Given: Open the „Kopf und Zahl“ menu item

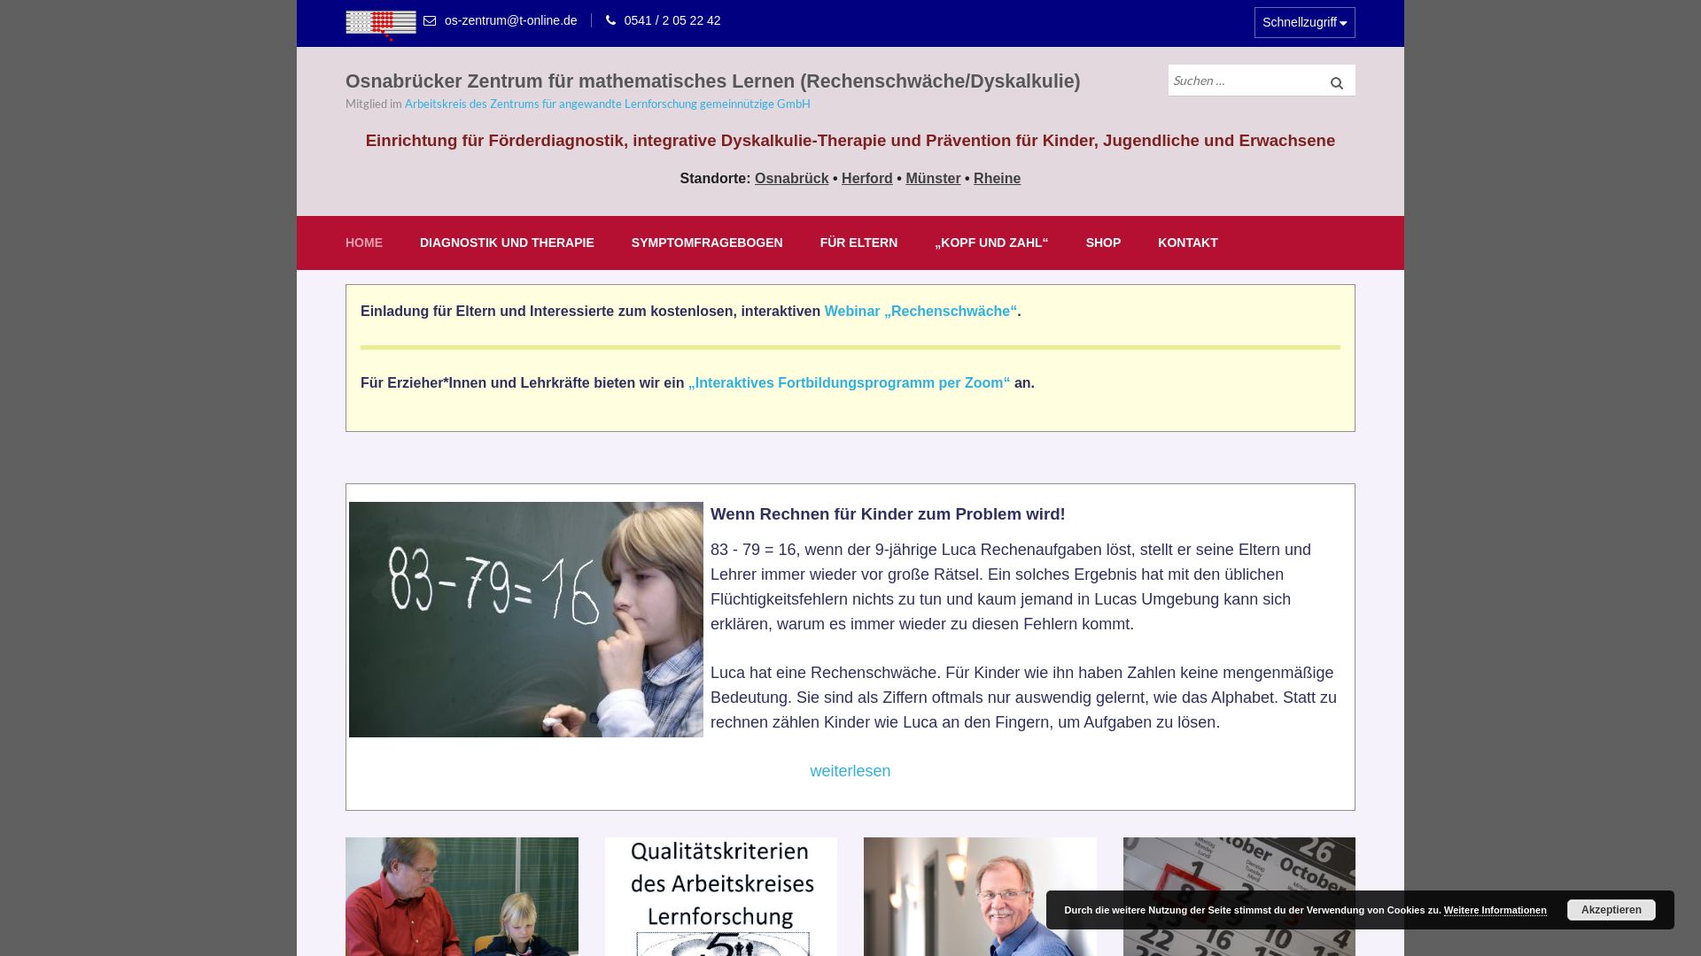Looking at the screenshot, I should click(x=991, y=243).
